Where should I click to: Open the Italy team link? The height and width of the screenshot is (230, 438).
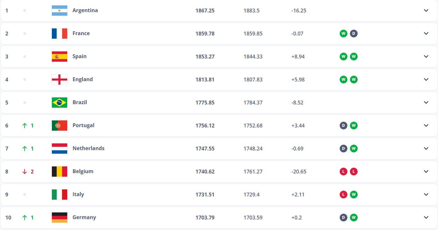[x=78, y=194]
